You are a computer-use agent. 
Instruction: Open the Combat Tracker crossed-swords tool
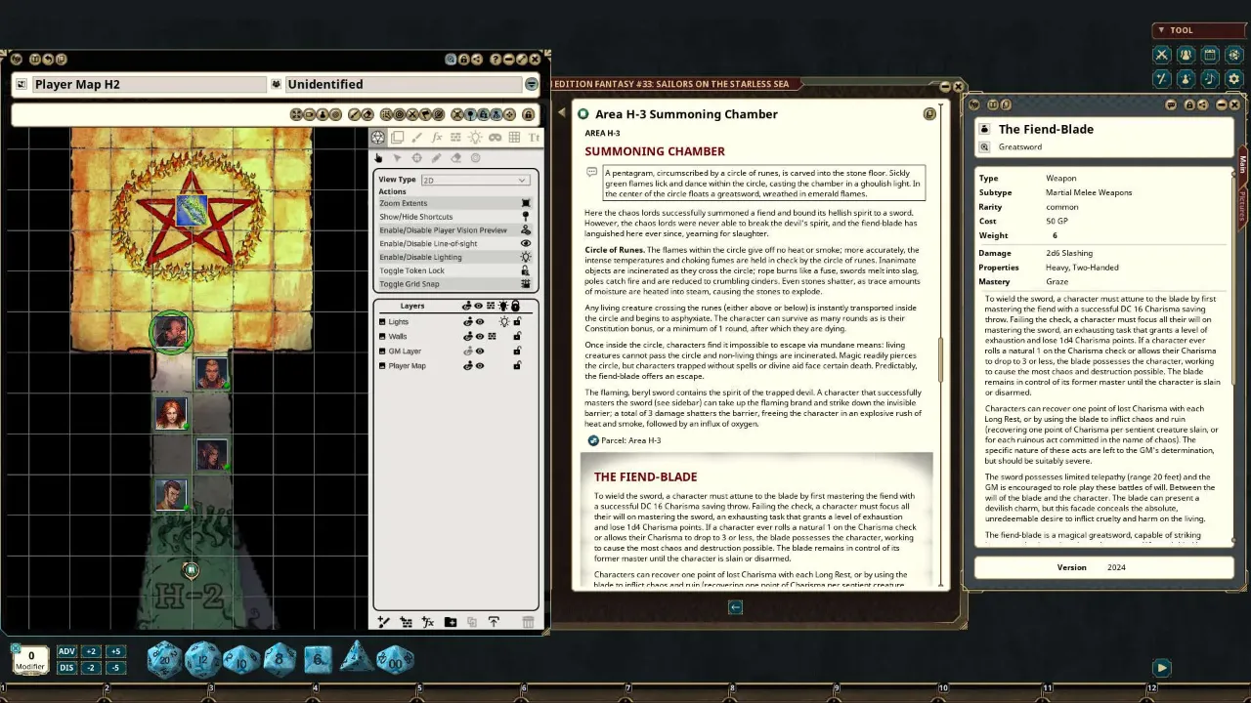pos(1162,55)
